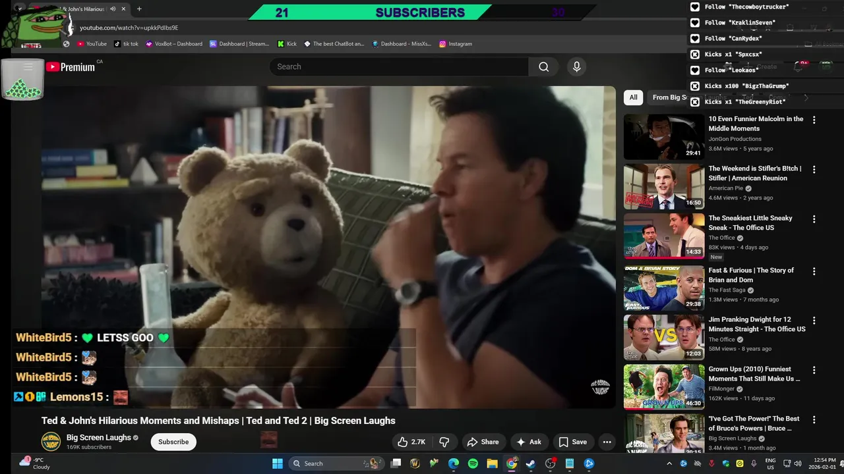Close the Ted & John's Hilarious tab
Image resolution: width=844 pixels, height=474 pixels.
tap(123, 9)
